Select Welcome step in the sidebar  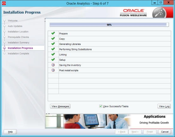(13, 21)
